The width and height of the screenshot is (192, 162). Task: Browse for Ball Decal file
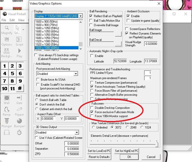click(x=118, y=44)
